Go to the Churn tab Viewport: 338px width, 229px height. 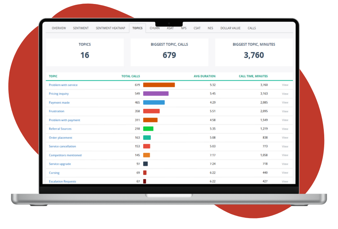click(154, 28)
